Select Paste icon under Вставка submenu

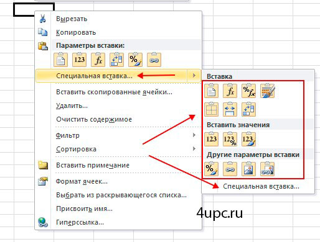tap(211, 91)
